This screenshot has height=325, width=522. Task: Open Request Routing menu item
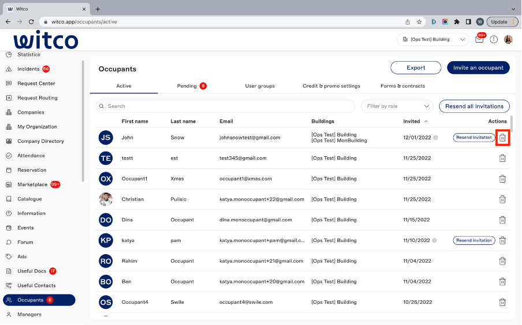(38, 98)
